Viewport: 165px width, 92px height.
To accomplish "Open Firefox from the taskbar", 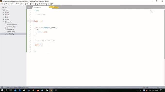I will pos(38,90).
